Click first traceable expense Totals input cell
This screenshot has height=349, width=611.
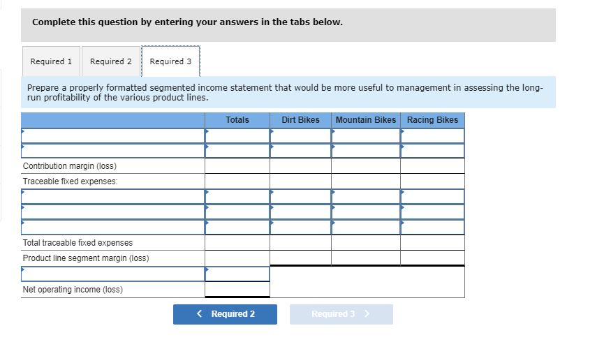237,197
